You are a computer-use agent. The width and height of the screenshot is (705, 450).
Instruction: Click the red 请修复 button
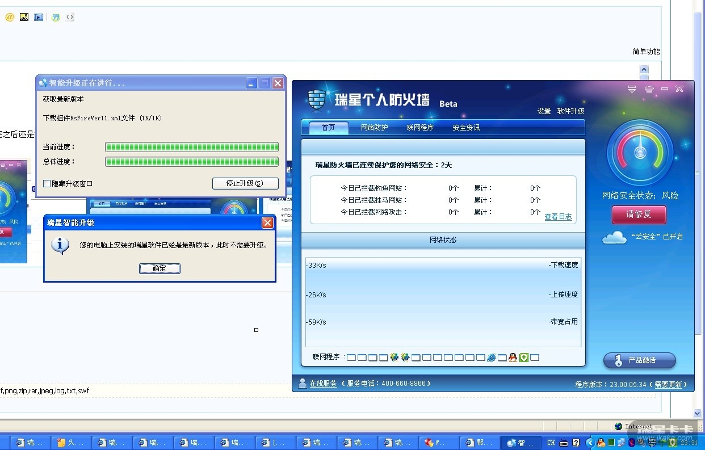click(x=639, y=215)
